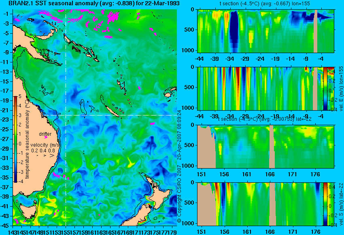Viewport: 344px width, 235px height.
Task: Click '176' under the vel. S section
Action: 316,232
